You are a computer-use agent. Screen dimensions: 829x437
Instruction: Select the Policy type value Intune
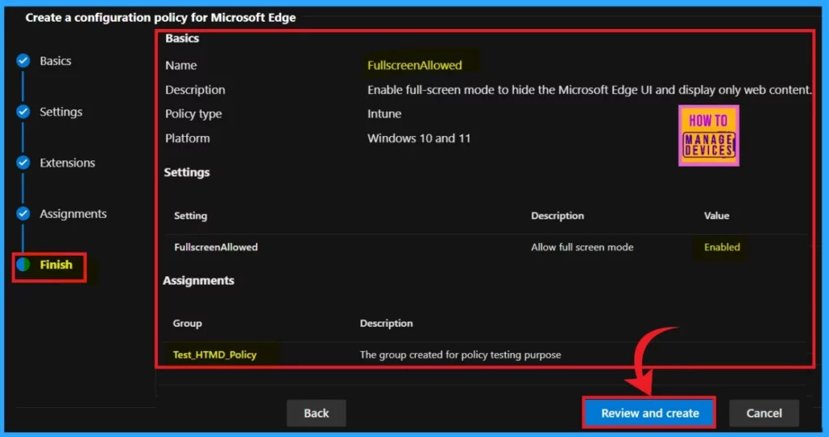(x=384, y=113)
